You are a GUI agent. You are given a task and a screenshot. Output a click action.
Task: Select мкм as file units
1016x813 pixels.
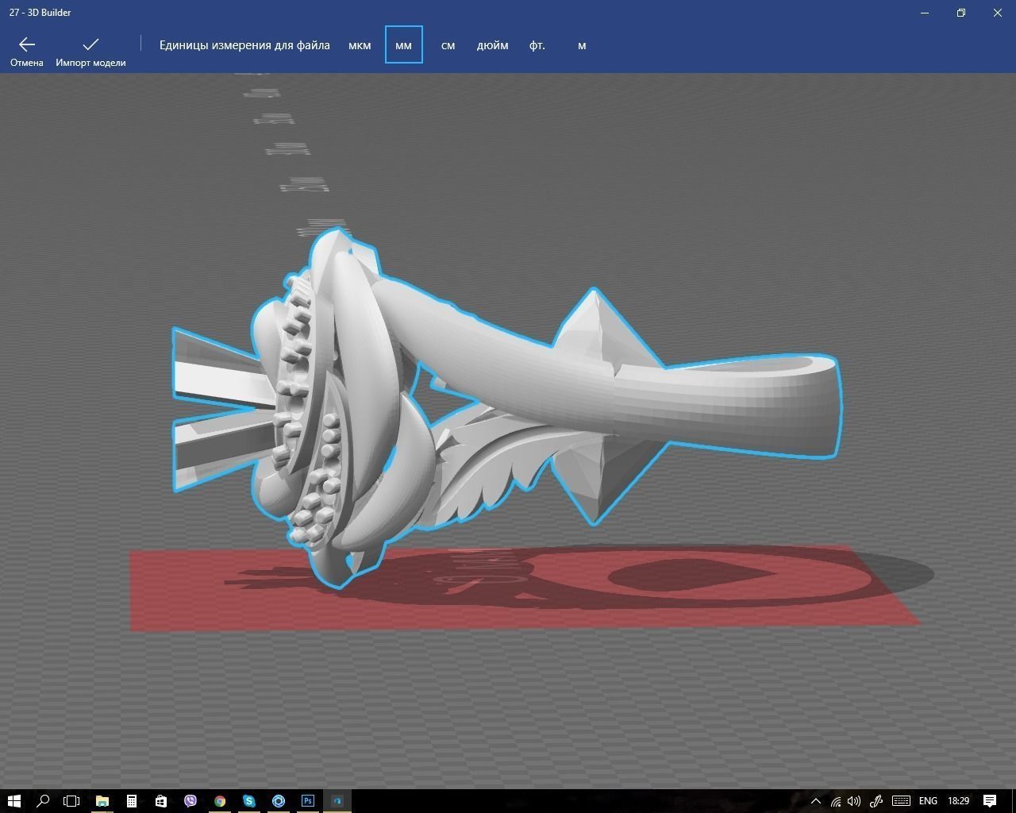coord(360,45)
